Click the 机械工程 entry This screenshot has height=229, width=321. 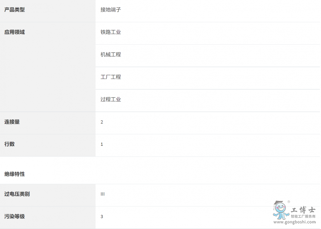(111, 55)
